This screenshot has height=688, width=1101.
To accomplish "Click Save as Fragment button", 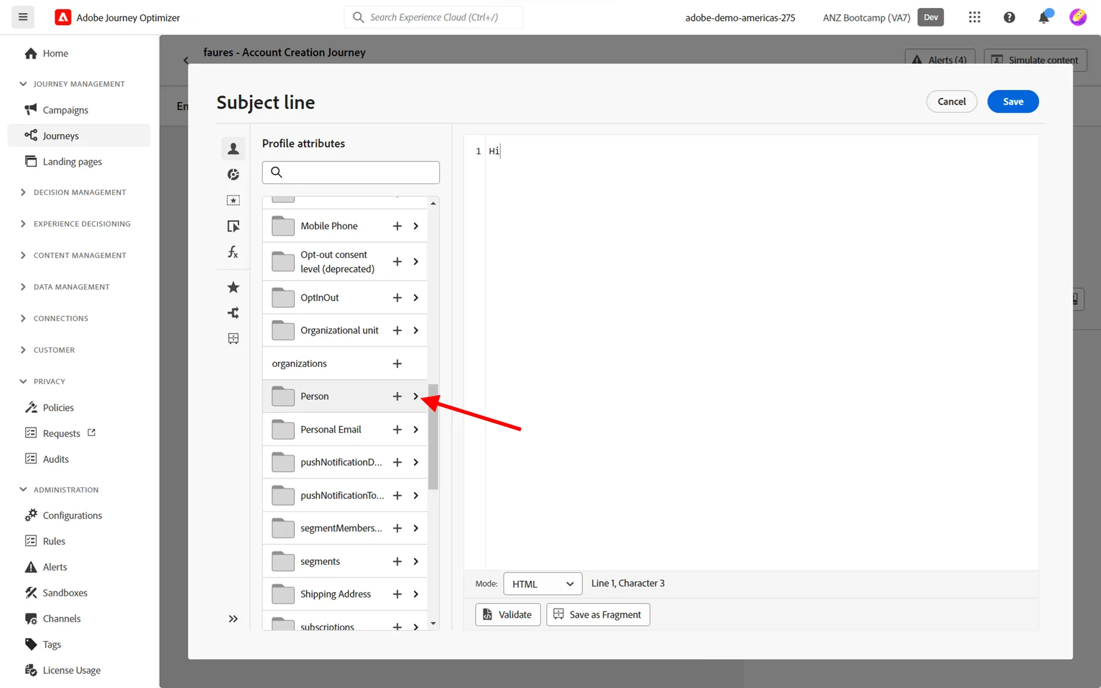I will [x=598, y=615].
